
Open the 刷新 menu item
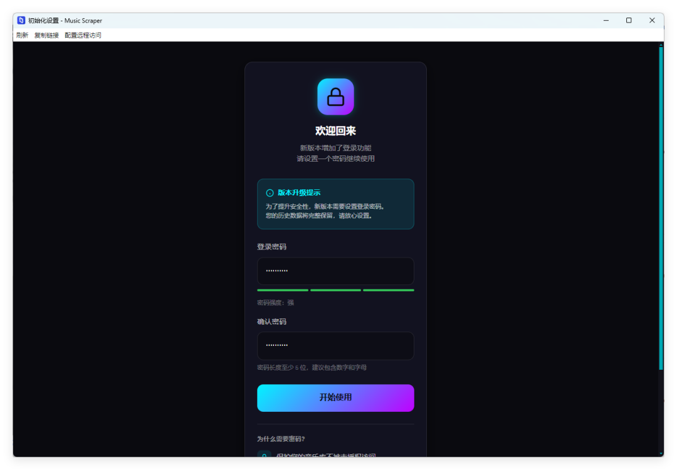22,35
